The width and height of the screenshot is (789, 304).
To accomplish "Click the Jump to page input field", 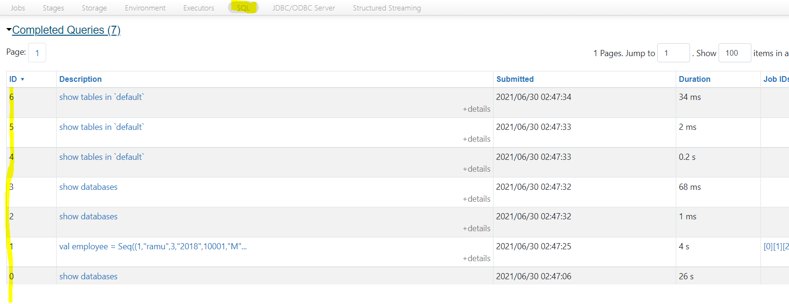I will (x=673, y=53).
